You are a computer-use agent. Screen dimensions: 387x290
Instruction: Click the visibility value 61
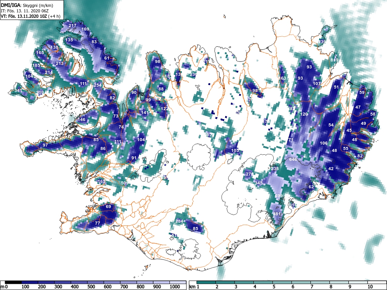[x=107, y=58]
